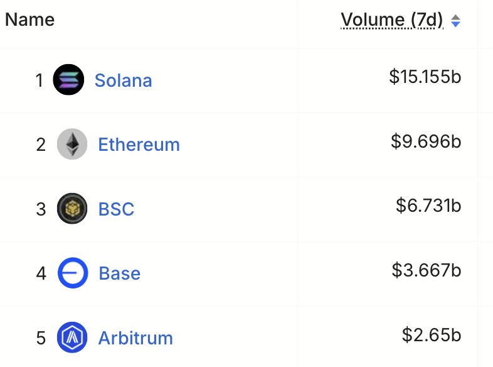Click the Solana chain logo icon
The image size is (493, 367).
(68, 80)
